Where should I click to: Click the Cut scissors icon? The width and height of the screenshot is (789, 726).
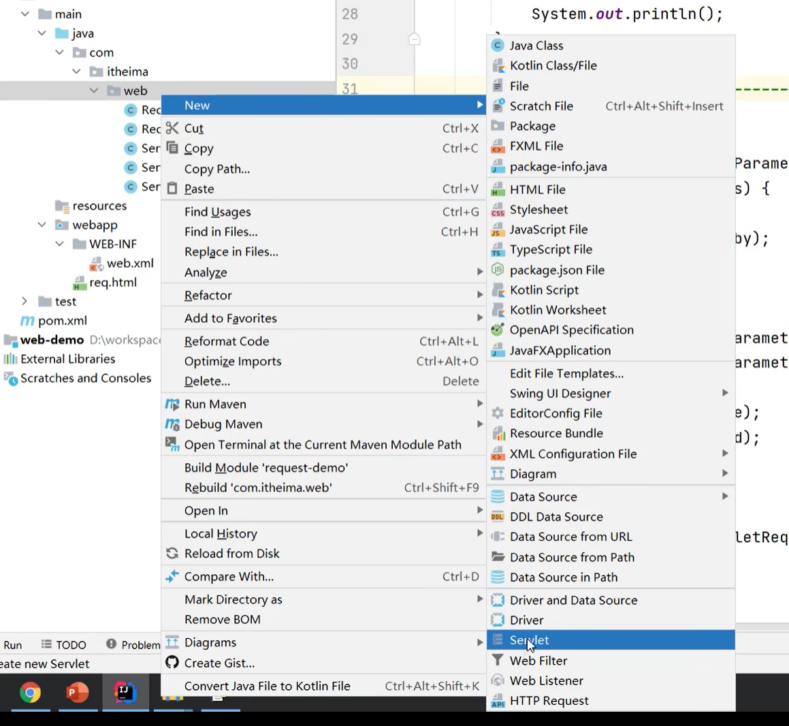172,128
